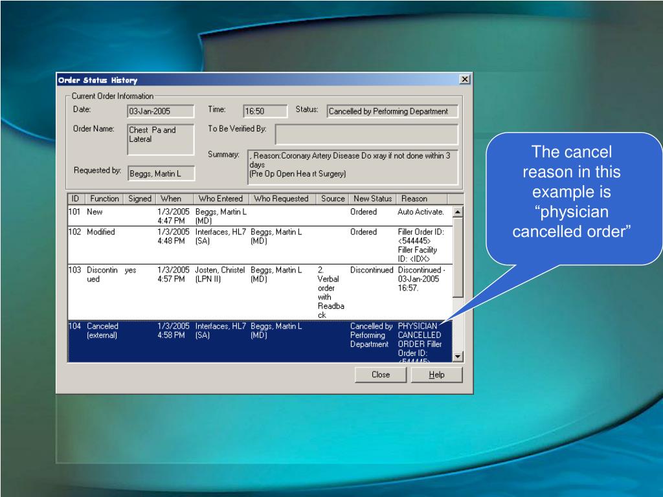Click the 'Auto Activate.' reason cell
This screenshot has height=497, width=663.
(x=421, y=212)
